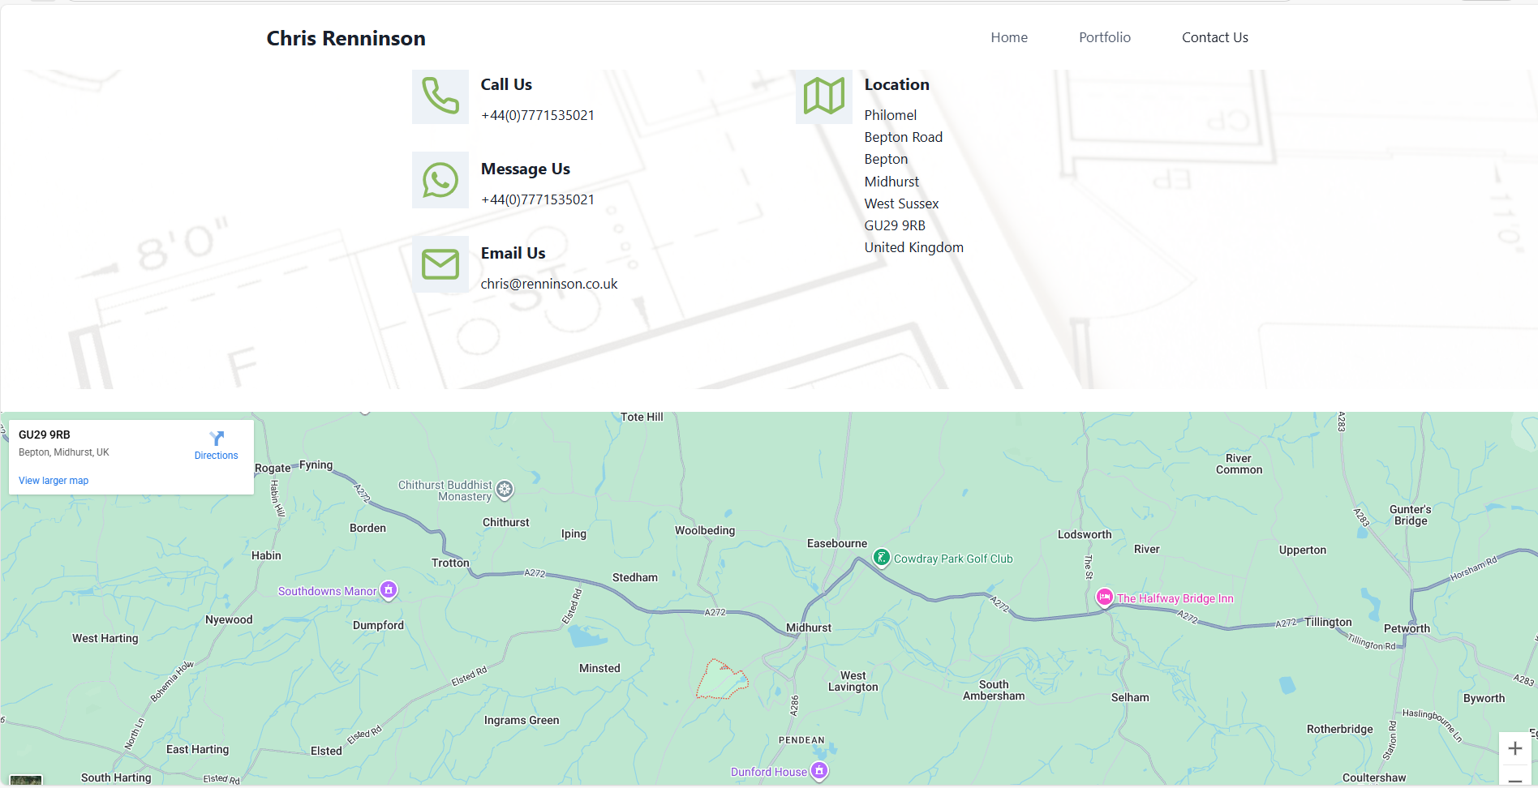
Task: Go to the Portfolio page
Action: 1104,37
